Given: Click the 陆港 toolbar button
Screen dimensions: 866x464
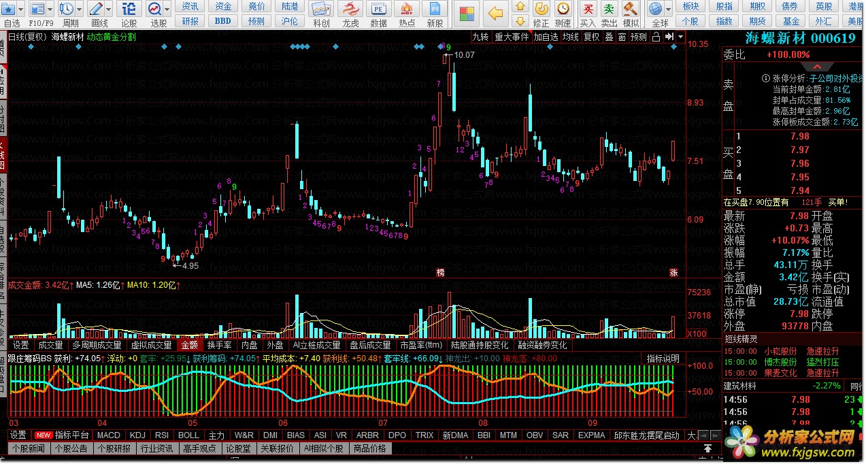Looking at the screenshot, I should coord(290,6).
